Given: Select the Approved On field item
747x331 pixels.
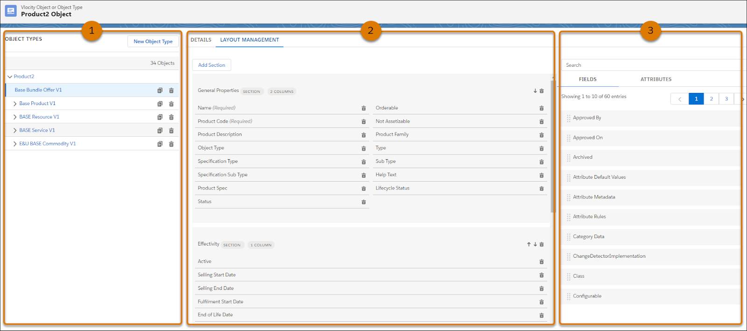Looking at the screenshot, I should (651, 138).
